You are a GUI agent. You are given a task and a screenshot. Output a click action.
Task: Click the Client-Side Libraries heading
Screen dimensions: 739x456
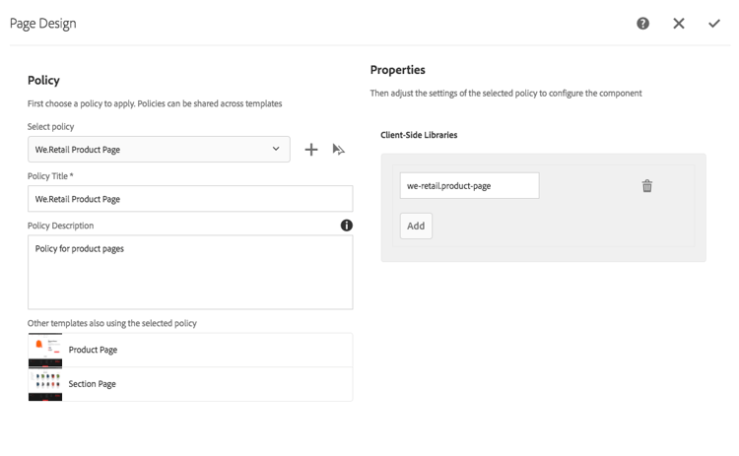click(x=419, y=135)
